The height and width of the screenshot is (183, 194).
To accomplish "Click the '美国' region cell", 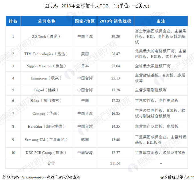I will pyautogui.click(x=85, y=54).
